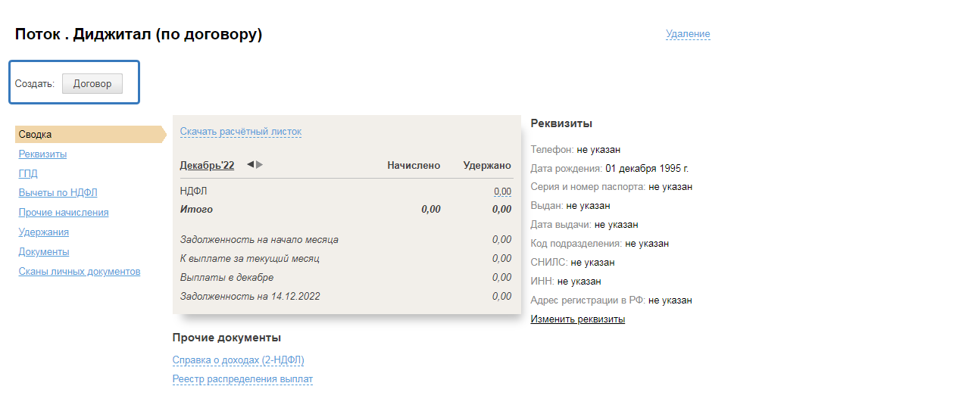This screenshot has width=962, height=411.
Task: Click the НДФЛ withheld amount 0,00
Action: (502, 191)
